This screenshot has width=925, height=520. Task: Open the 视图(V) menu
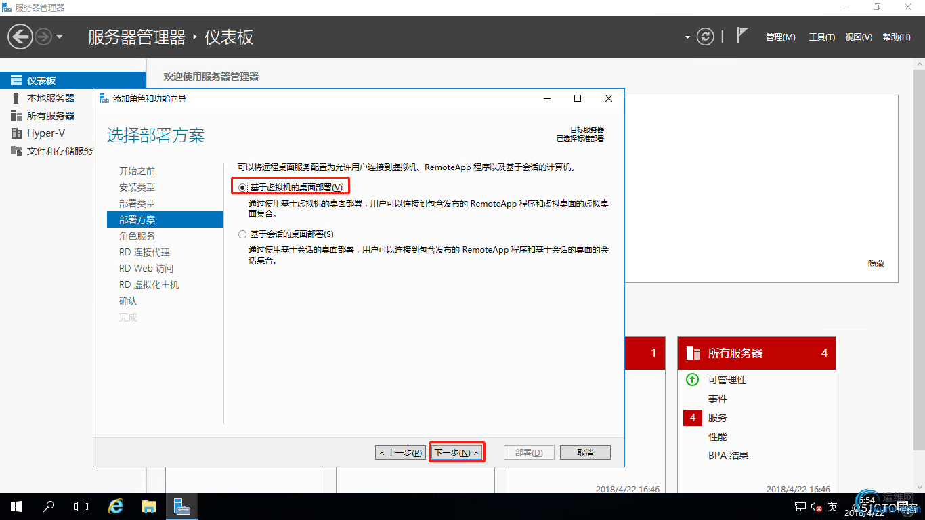[859, 37]
